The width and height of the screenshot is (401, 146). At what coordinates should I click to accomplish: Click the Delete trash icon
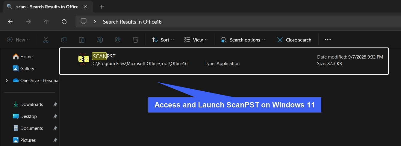(135, 40)
